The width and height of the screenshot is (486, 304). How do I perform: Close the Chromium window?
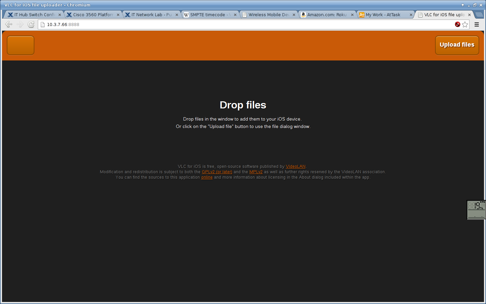coord(481,5)
